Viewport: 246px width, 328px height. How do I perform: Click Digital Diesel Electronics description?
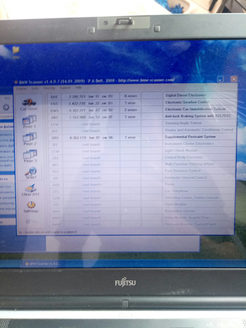[186, 95]
